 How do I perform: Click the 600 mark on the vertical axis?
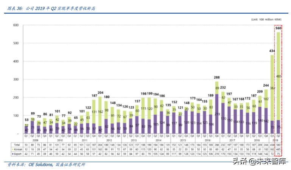tap(16, 25)
